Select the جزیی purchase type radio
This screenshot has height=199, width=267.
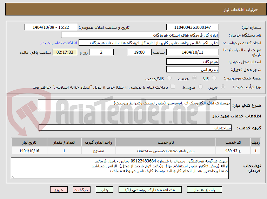coord(223,87)
